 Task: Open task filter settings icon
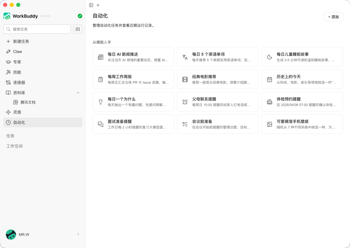coord(78,29)
